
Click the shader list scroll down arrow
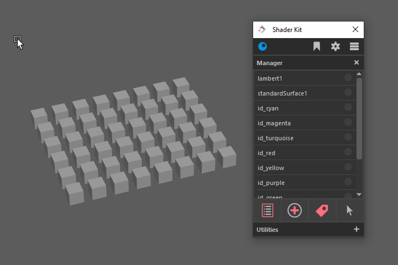point(359,194)
